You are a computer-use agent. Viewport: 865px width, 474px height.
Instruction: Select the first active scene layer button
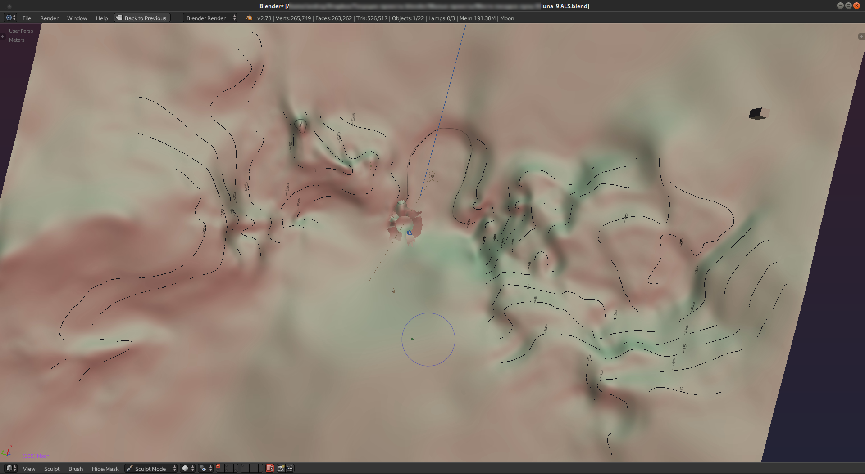pyautogui.click(x=218, y=466)
